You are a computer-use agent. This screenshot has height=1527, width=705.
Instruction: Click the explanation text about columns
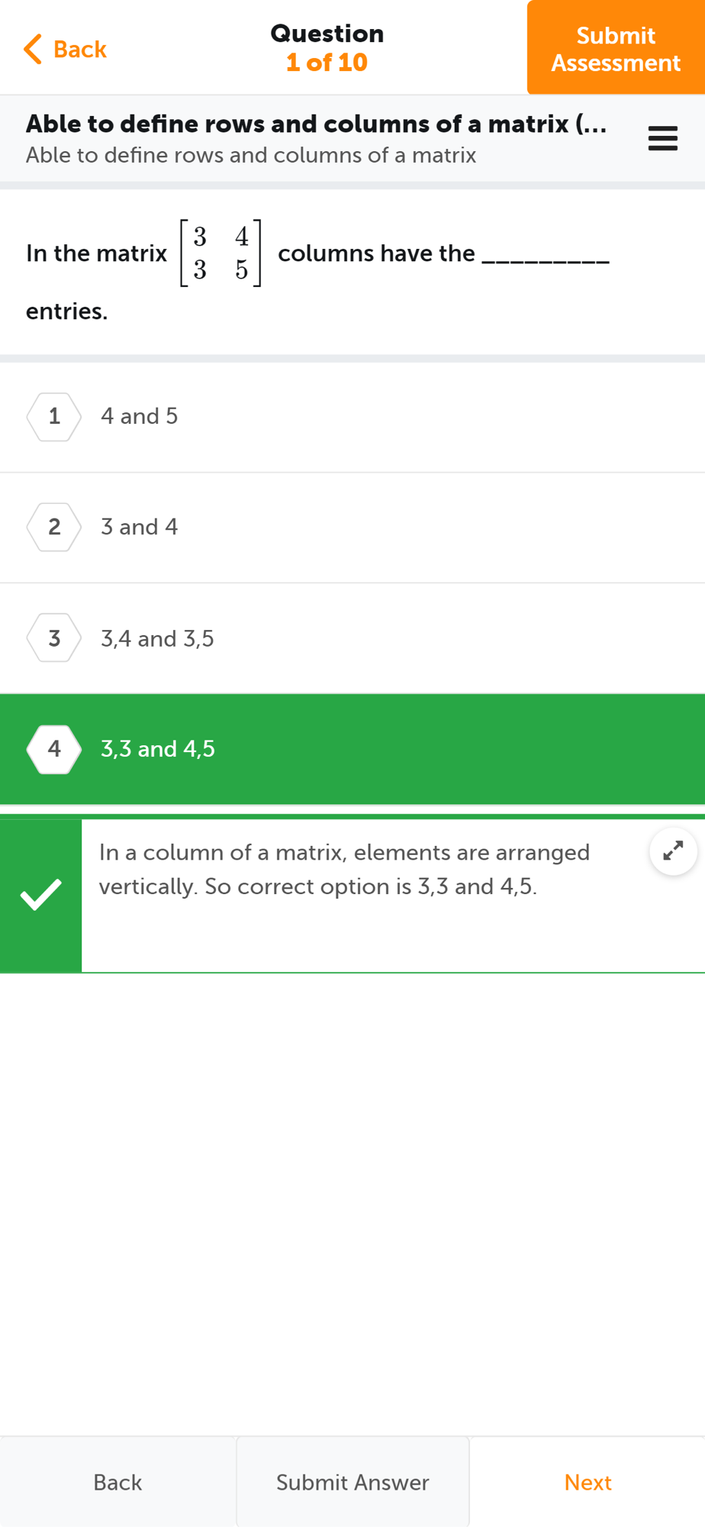tap(343, 870)
